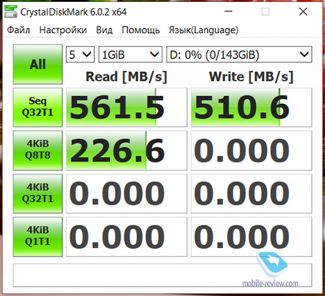Run all benchmarks with the All button
Image resolution: width=325 pixels, height=296 pixels.
point(38,64)
